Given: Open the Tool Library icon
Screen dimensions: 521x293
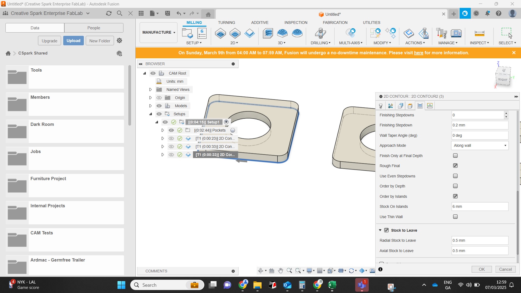Looking at the screenshot, I should [441, 33].
